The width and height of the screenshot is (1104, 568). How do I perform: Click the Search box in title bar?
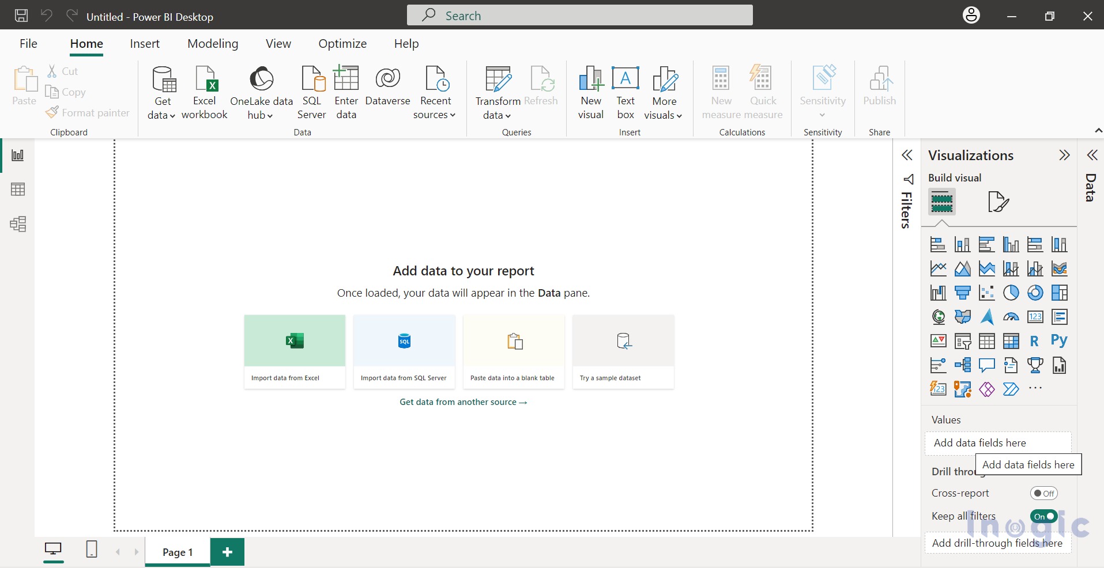point(579,16)
